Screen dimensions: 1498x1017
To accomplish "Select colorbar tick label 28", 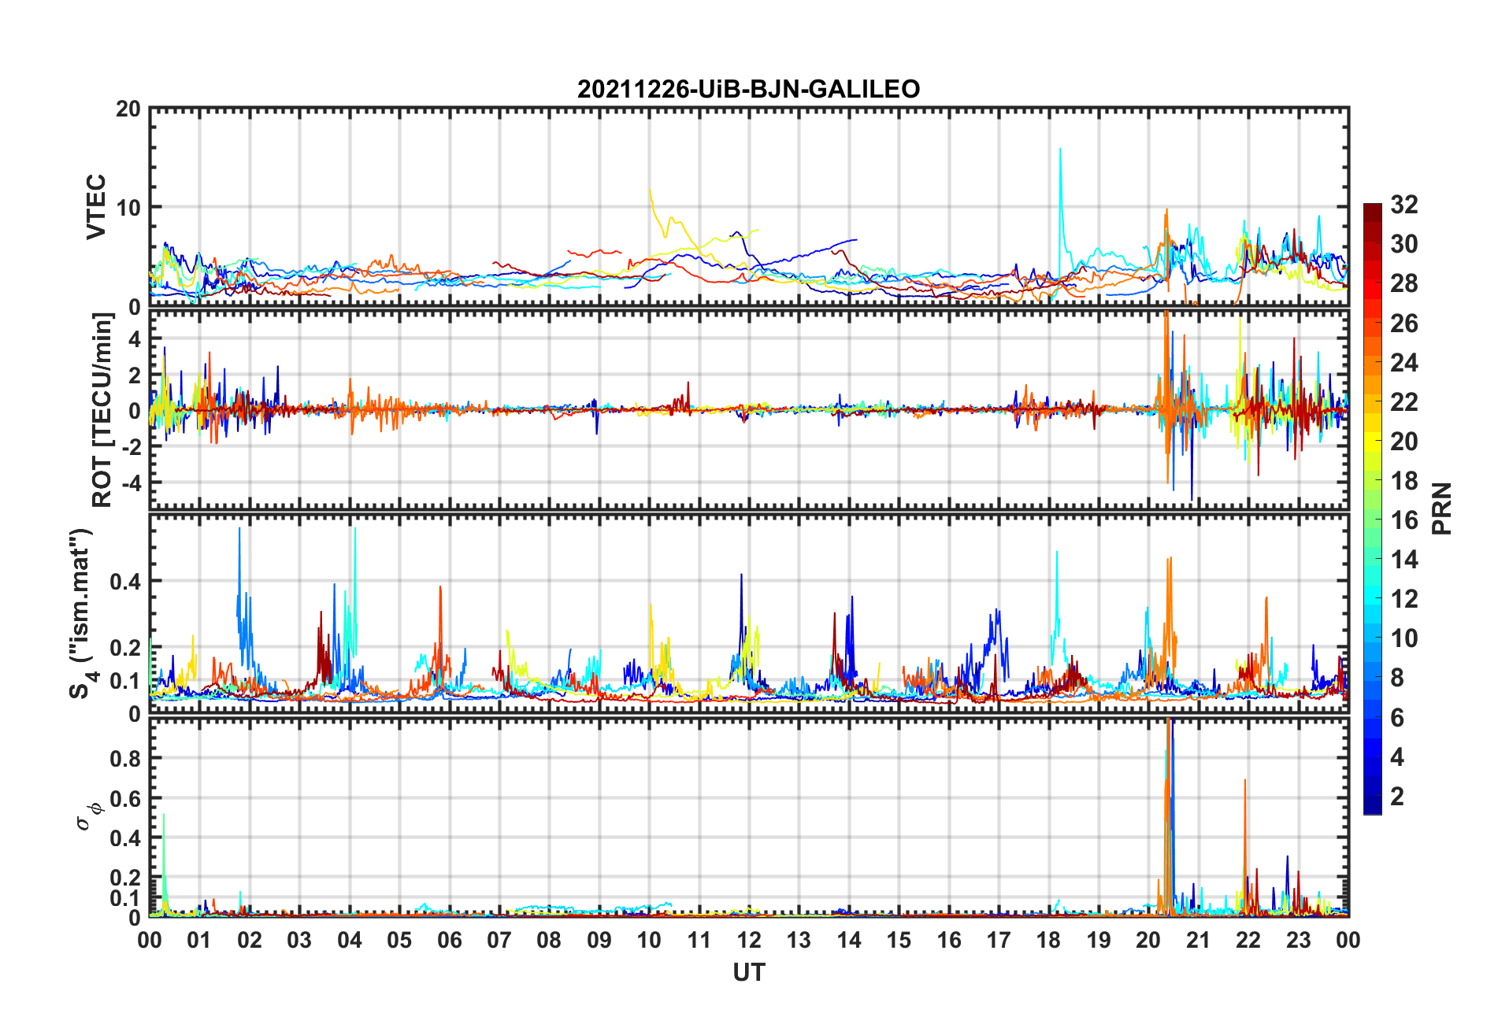I will click(x=1403, y=283).
